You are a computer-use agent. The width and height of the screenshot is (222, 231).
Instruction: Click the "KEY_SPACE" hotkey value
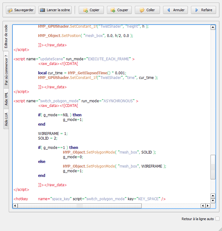[149, 199]
